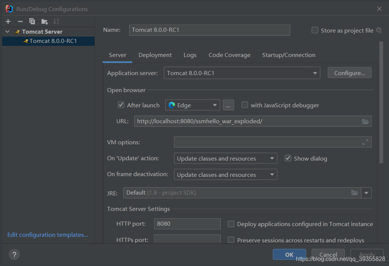Click the browser ellipsis button

pos(228,105)
